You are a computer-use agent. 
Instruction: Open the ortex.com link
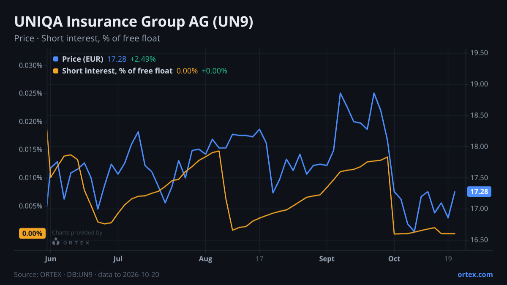click(475, 274)
